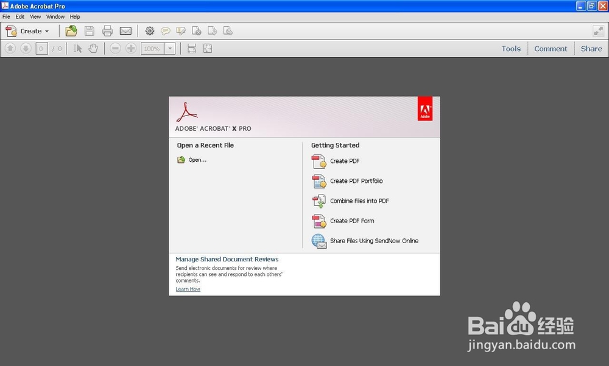Viewport: 609px width, 366px height.
Task: Click the Fit Full Page icon
Action: tap(208, 49)
